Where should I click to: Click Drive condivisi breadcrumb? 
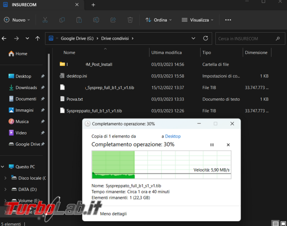click(x=115, y=38)
